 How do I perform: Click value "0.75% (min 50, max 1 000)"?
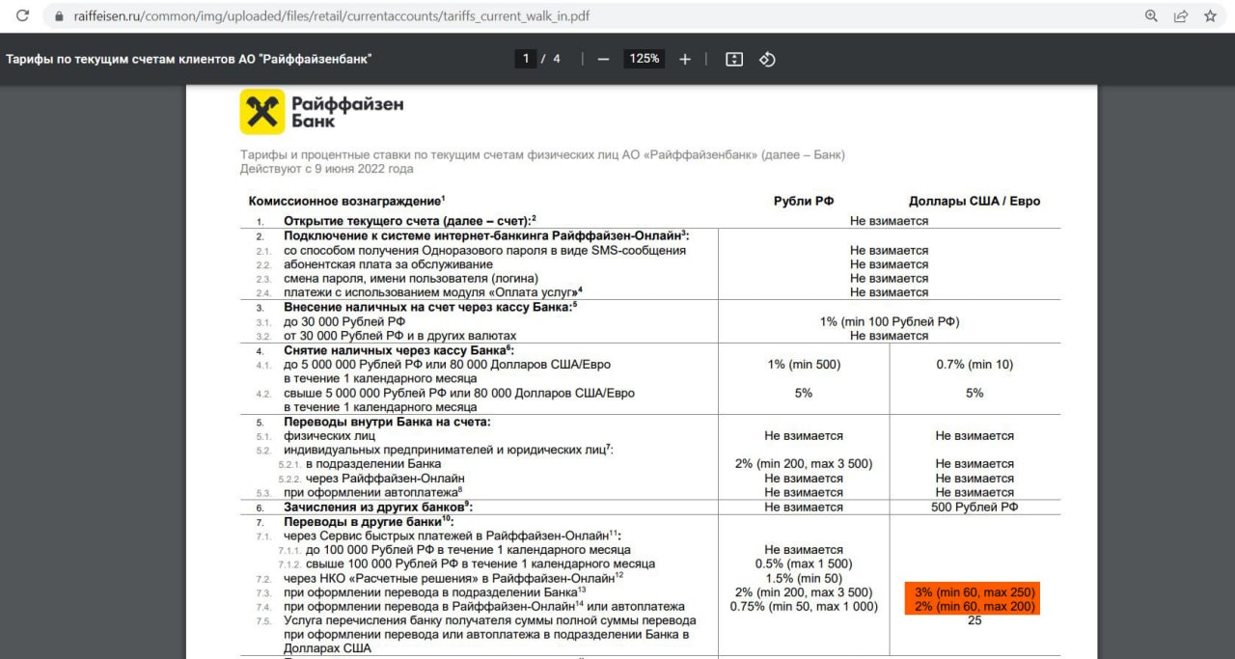(803, 606)
